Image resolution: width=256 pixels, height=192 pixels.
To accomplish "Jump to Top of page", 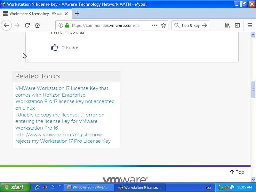I will tap(237, 172).
